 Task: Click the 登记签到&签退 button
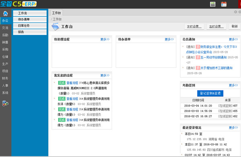[210, 93]
